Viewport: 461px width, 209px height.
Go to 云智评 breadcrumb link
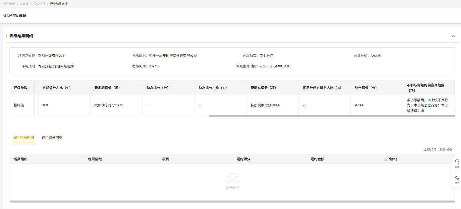tap(24, 4)
